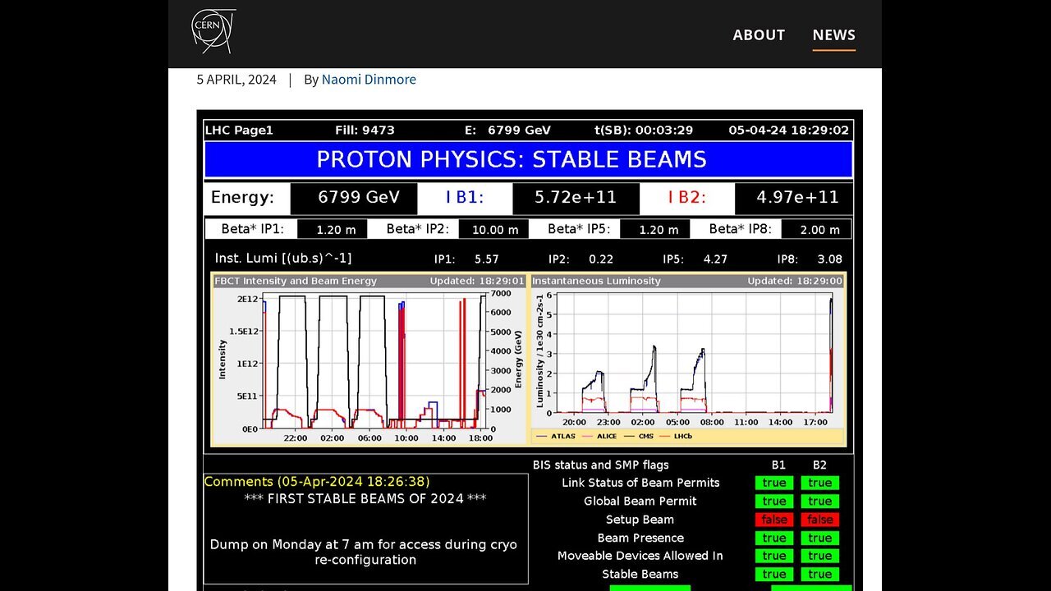1051x591 pixels.
Task: Click the IP1 luminosity value 5.57
Action: pyautogui.click(x=487, y=259)
